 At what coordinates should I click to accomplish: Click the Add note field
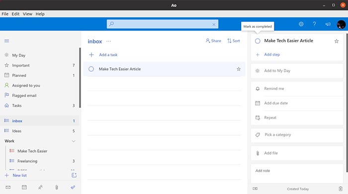pos(297,174)
